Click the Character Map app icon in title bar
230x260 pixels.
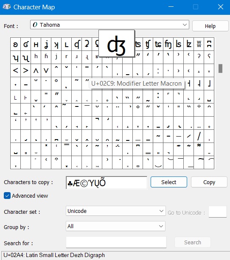7,7
